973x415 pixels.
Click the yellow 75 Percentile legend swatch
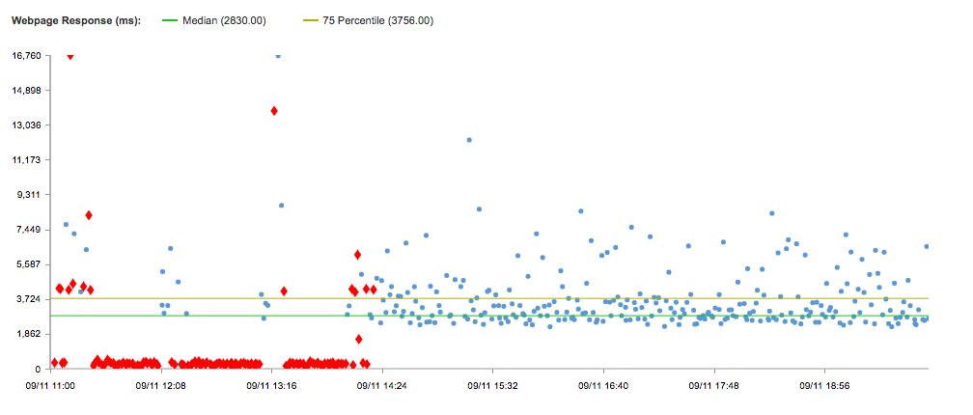(x=311, y=20)
